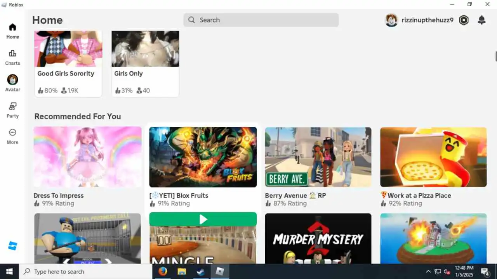Image resolution: width=497 pixels, height=279 pixels.
Task: Open the Work at a Pizza Place thumbnail
Action: pyautogui.click(x=433, y=157)
